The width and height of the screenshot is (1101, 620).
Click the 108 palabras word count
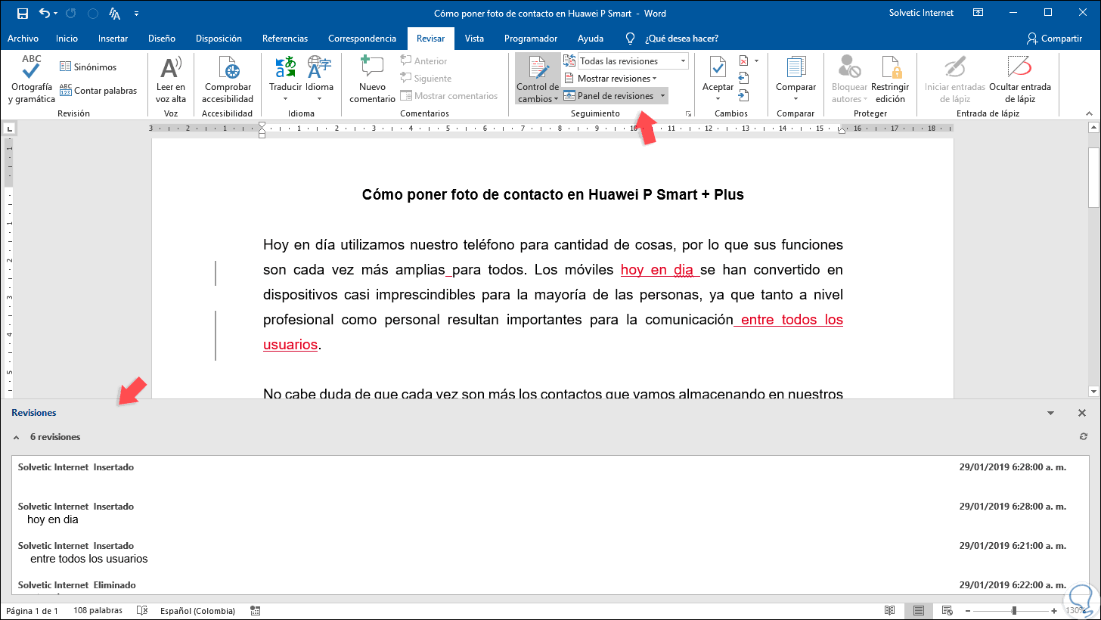(99, 611)
